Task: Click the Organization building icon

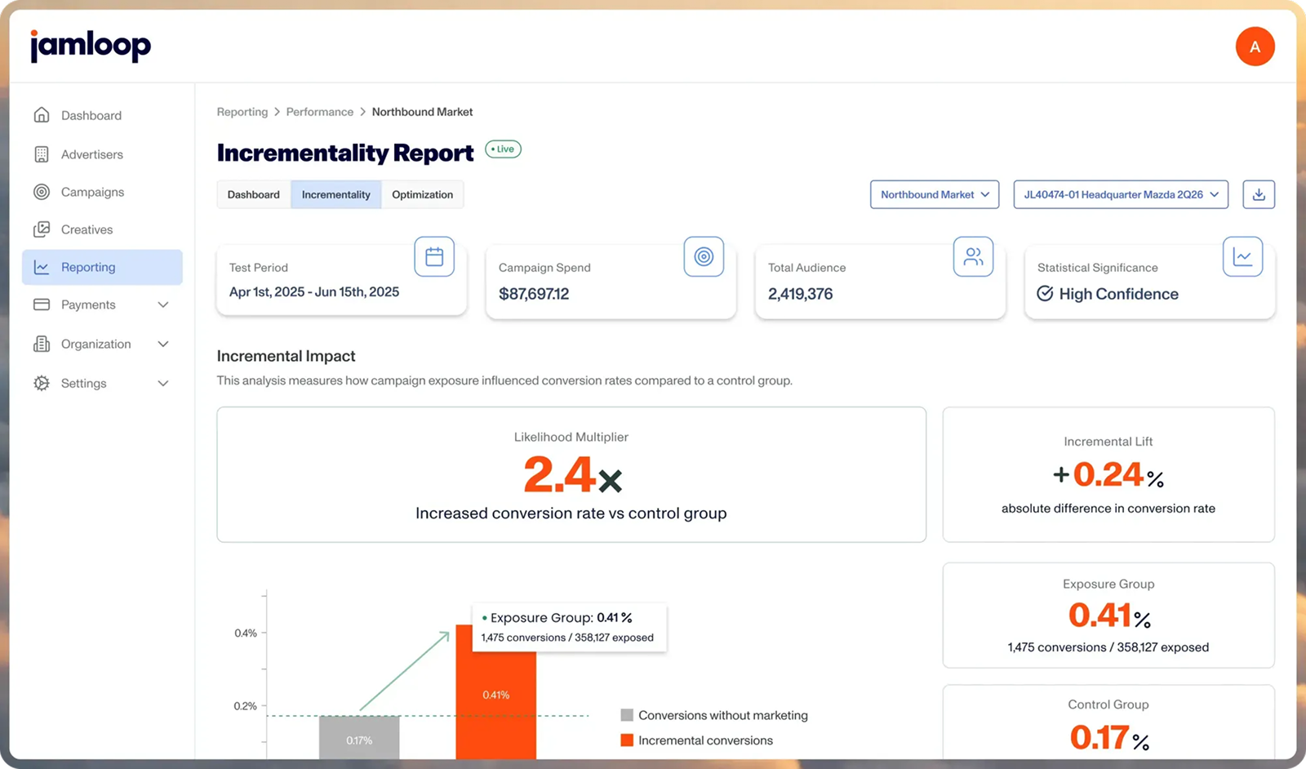Action: point(42,344)
